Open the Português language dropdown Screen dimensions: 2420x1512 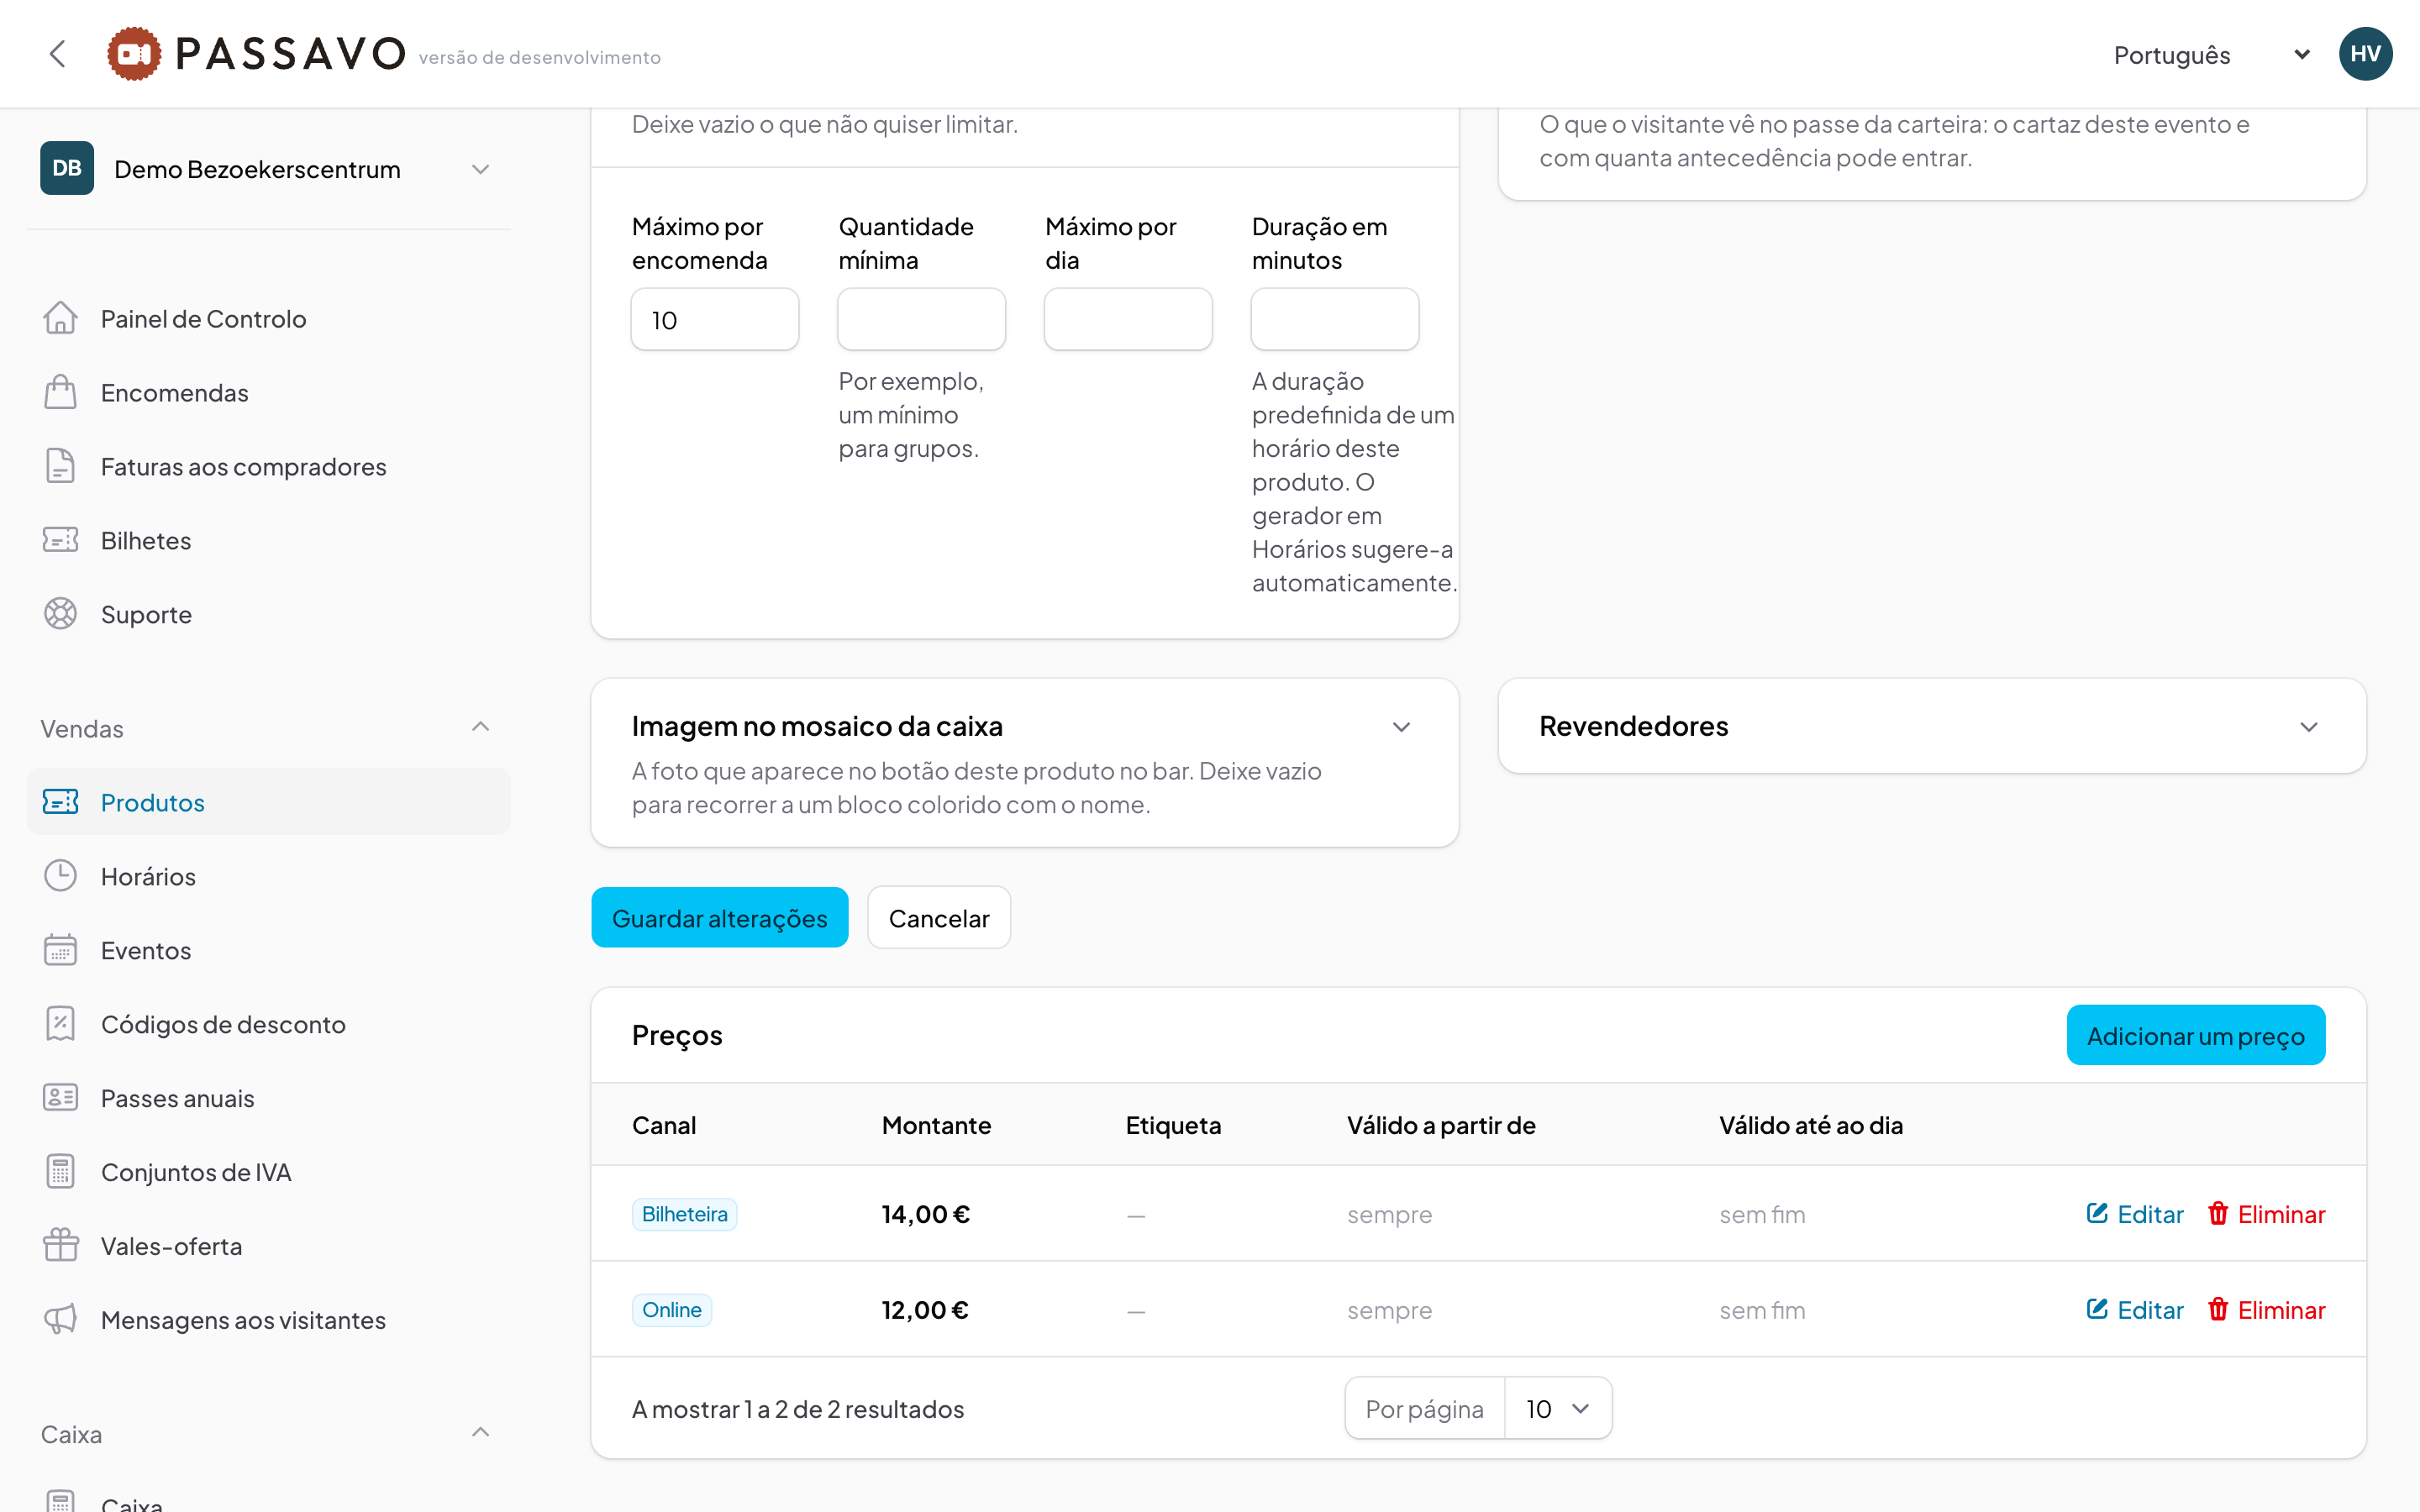[2211, 55]
